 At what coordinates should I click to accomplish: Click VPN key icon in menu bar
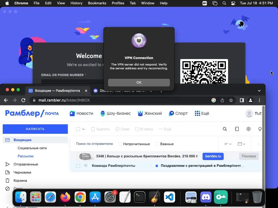[205, 3]
